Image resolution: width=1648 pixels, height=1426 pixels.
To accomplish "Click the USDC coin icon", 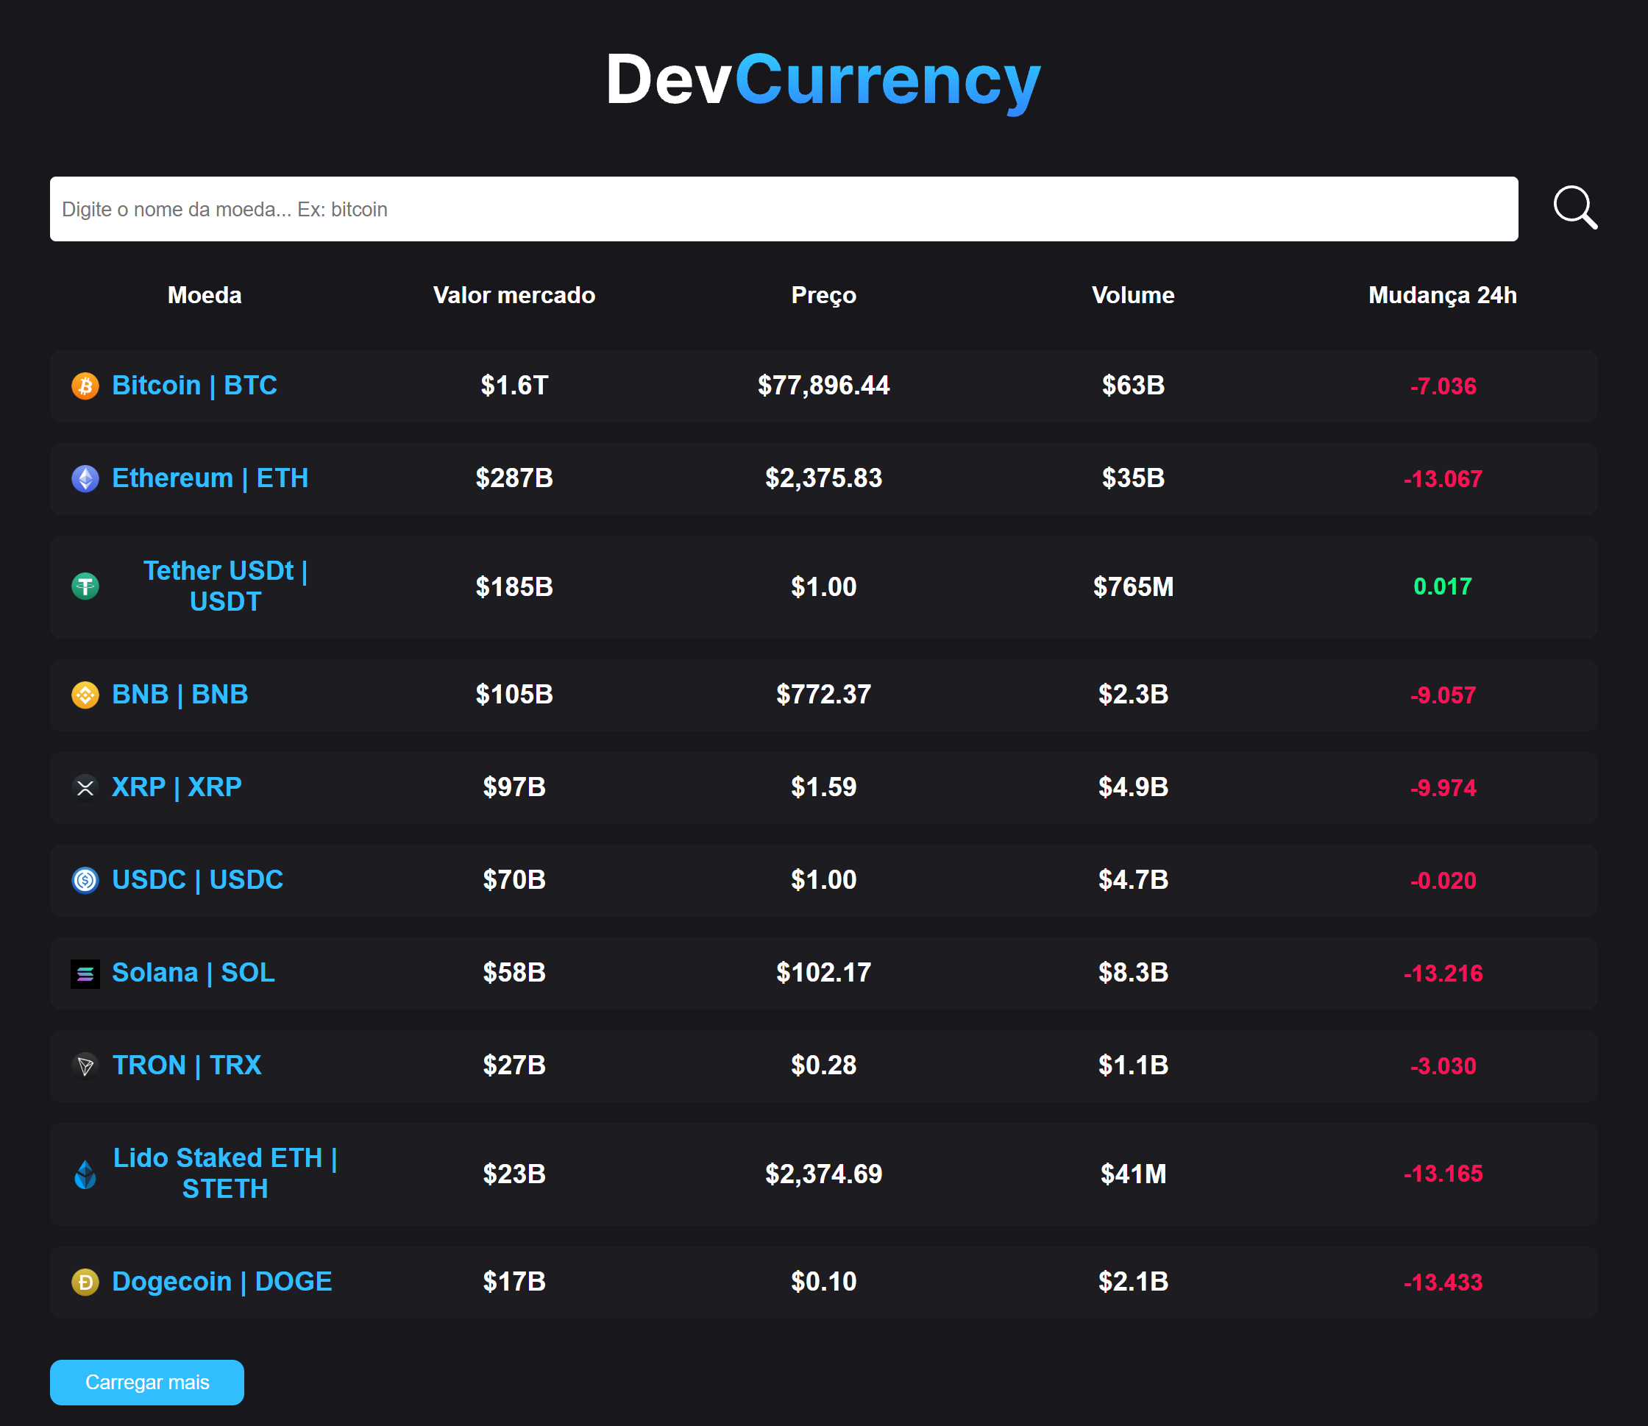I will (85, 880).
